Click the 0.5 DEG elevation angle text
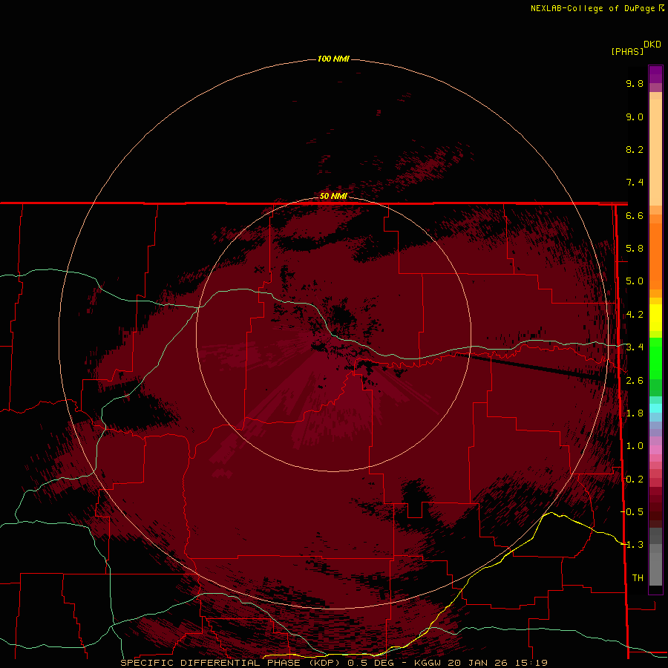Viewport: 668px width, 668px height. (370, 663)
